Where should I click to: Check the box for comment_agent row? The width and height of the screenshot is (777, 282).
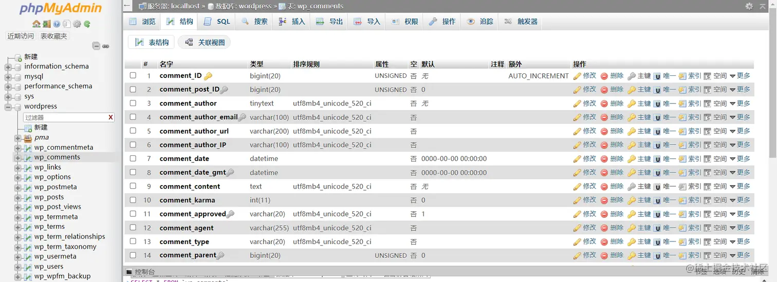point(133,228)
